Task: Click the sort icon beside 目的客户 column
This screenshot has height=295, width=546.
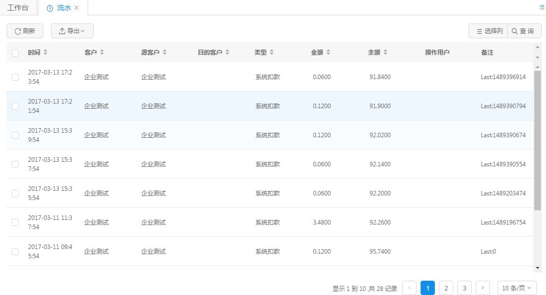Action: point(227,53)
